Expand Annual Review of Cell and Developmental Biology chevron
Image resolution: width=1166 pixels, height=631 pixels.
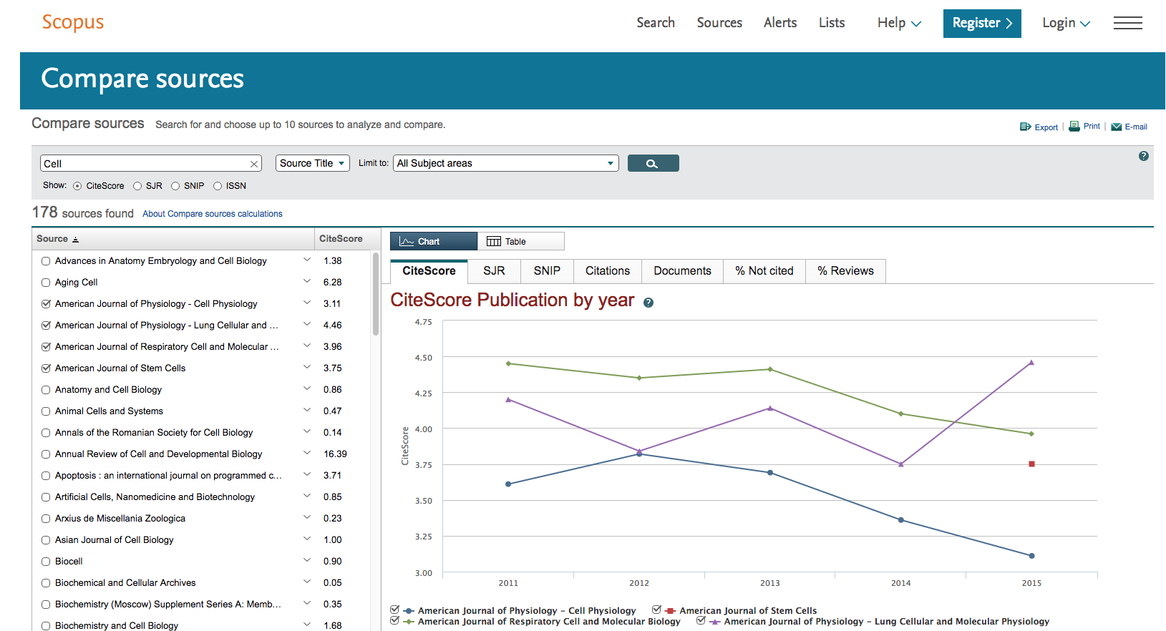(x=307, y=453)
